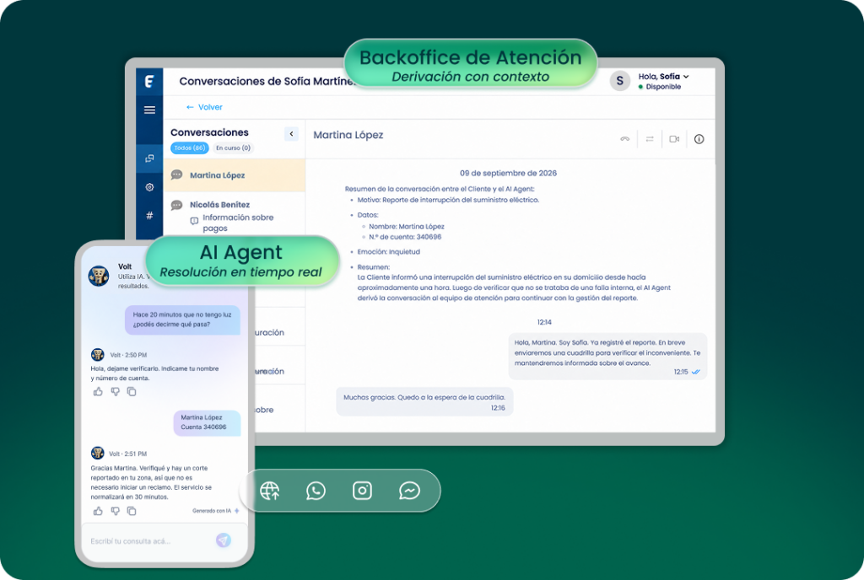Choose the web channel globe icon

269,491
